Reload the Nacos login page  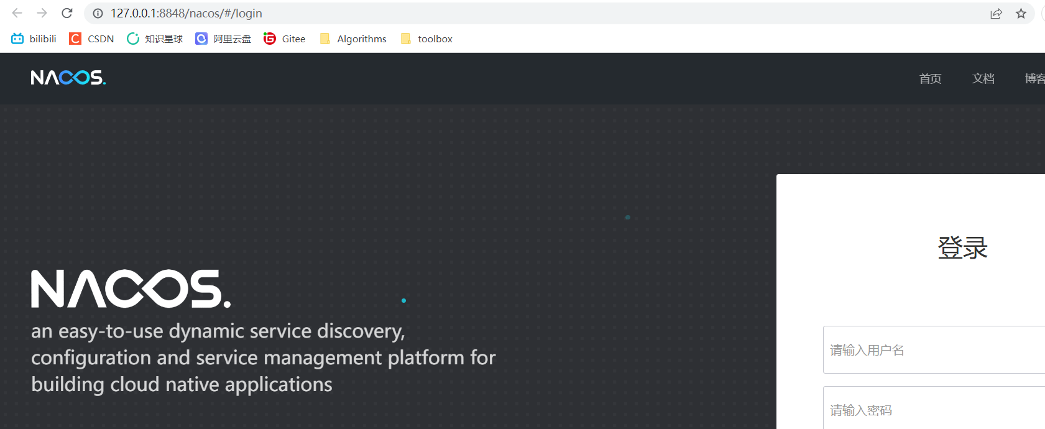[x=67, y=13]
